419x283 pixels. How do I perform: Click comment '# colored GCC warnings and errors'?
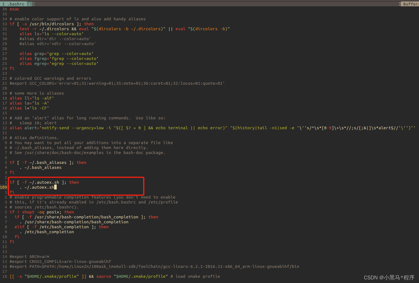(x=50, y=78)
